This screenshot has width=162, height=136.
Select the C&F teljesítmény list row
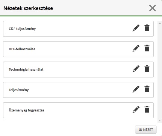78,29
